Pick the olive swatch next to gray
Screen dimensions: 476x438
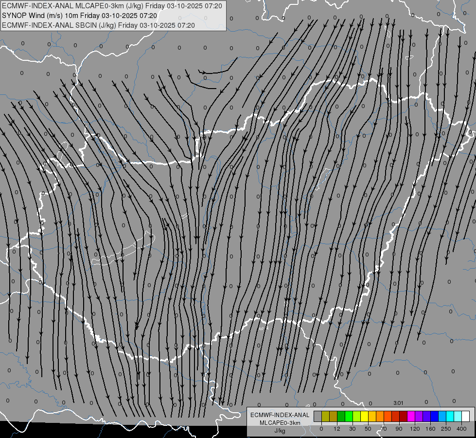click(325, 416)
